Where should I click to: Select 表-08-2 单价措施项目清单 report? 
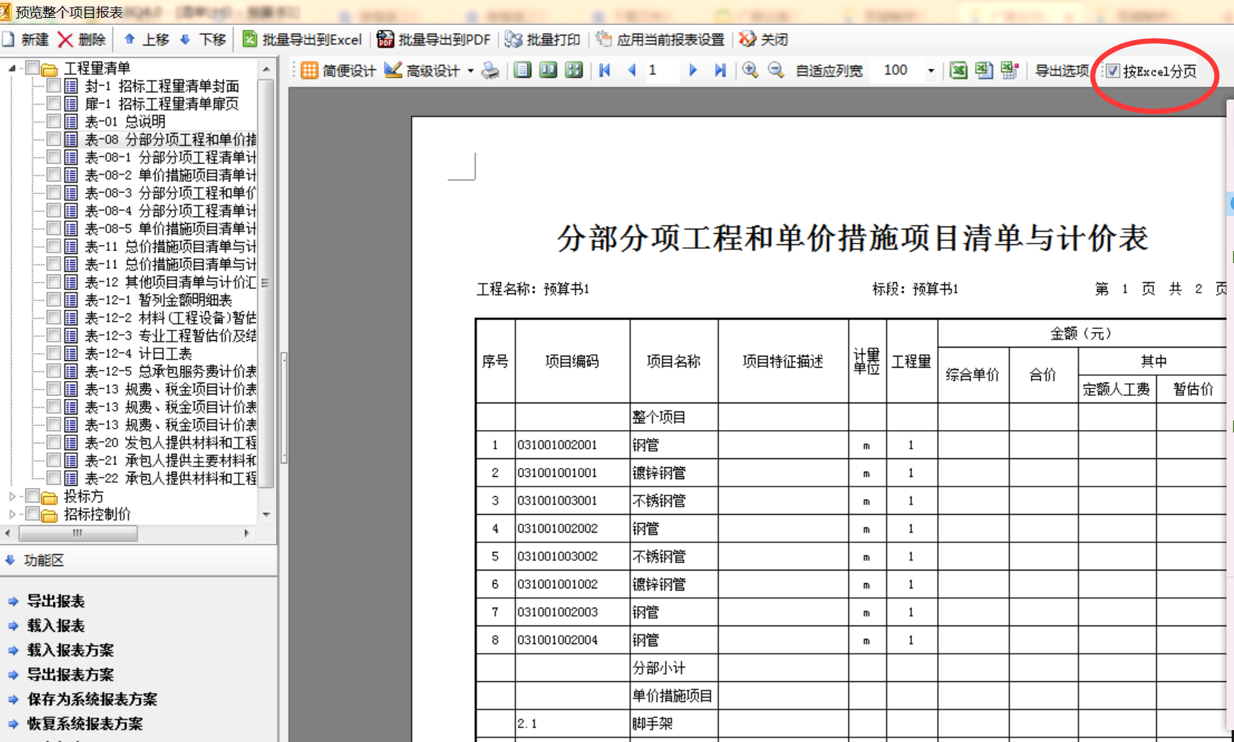click(170, 175)
